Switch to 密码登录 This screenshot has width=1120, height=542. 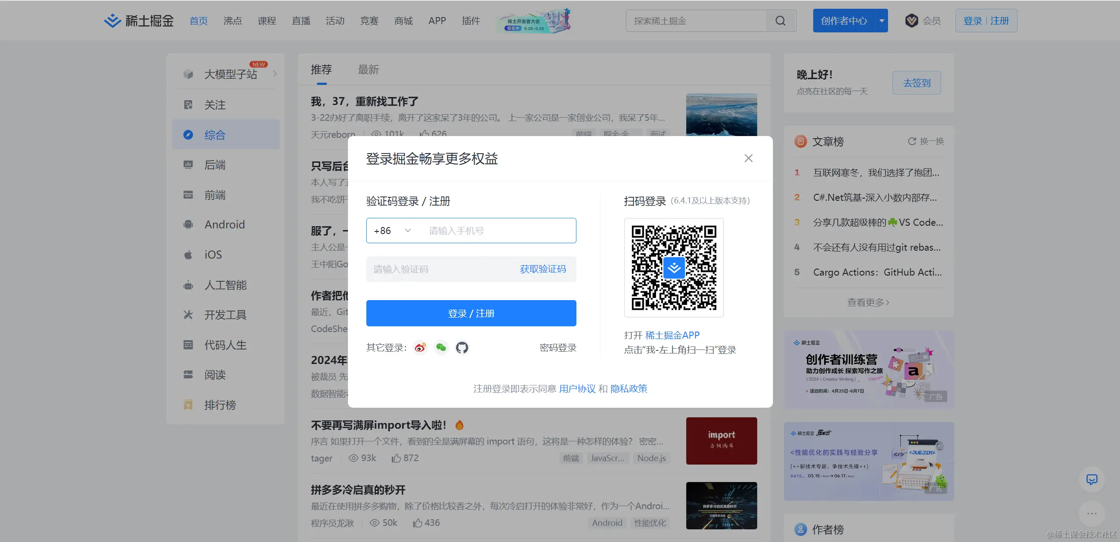558,348
